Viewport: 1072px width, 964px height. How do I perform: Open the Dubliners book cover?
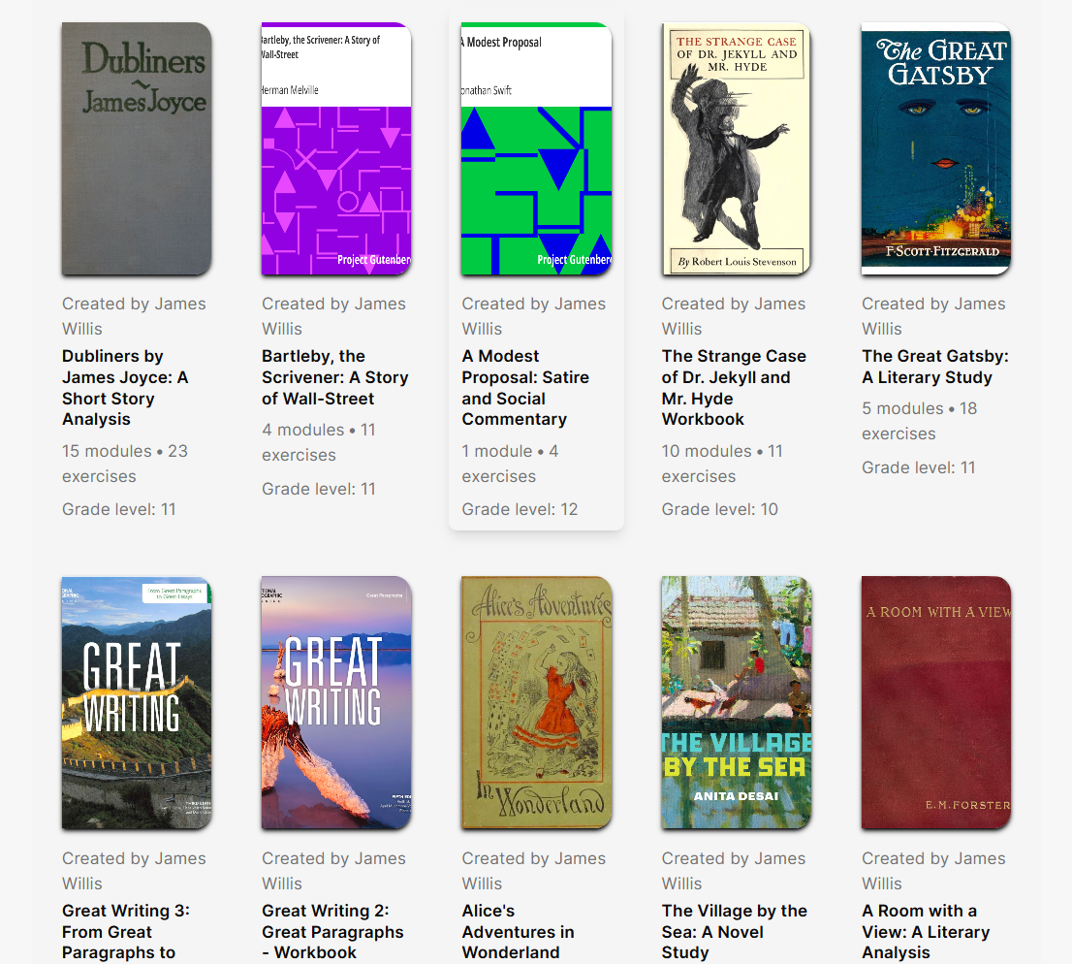137,148
